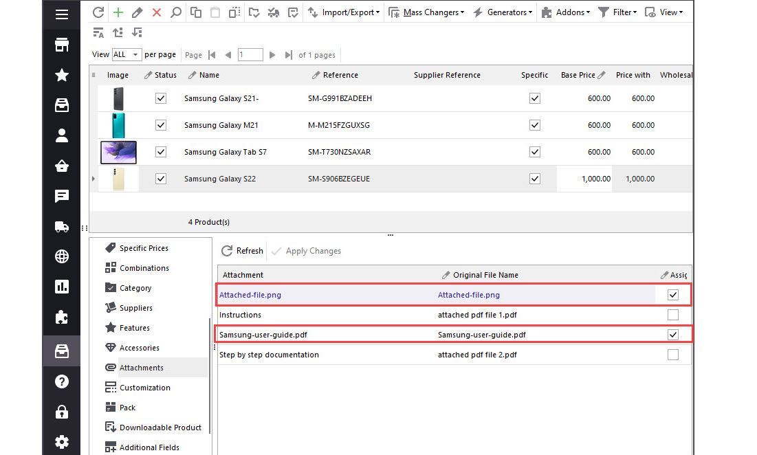This screenshot has height=455, width=757.
Task: Open the Generators dropdown
Action: point(503,12)
